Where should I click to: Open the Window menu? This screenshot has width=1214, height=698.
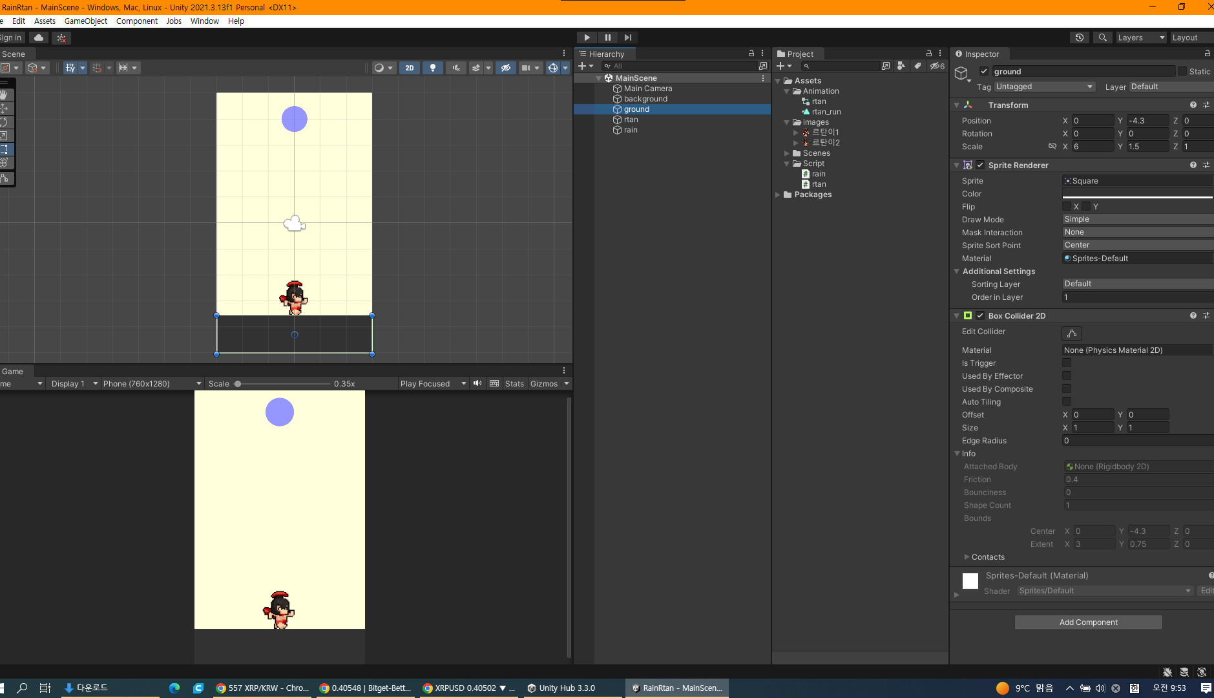tap(205, 21)
